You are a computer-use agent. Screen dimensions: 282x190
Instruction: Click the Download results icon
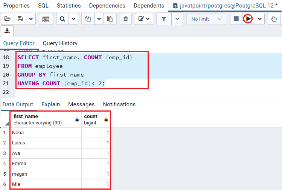coord(7,31)
